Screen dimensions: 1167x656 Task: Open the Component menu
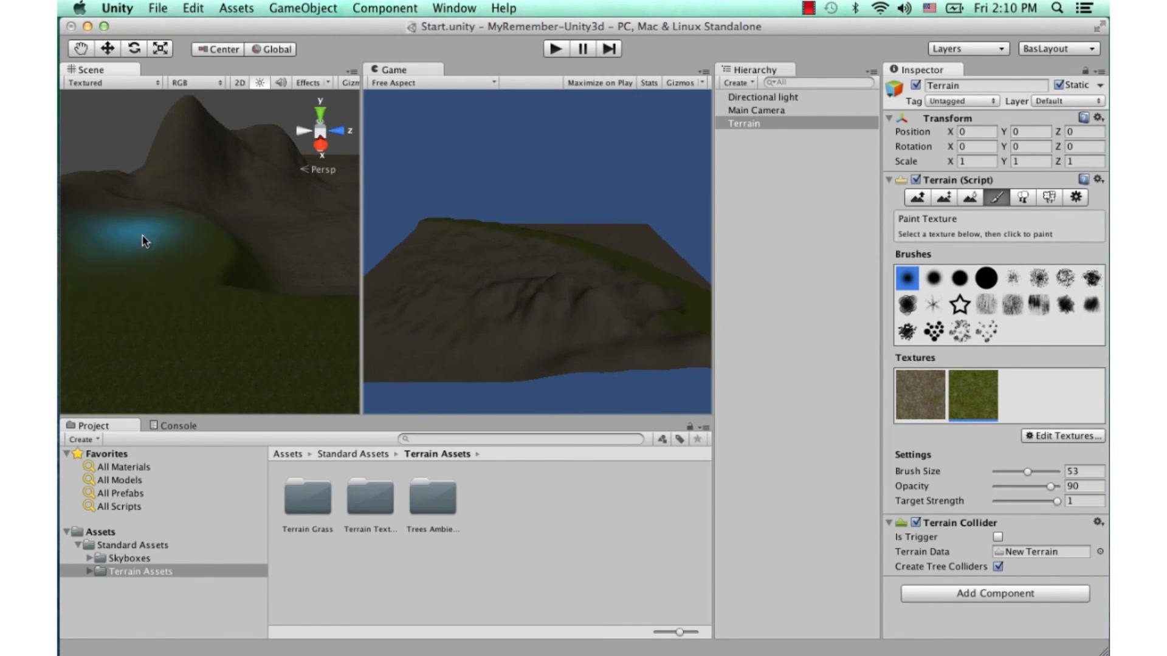(385, 8)
